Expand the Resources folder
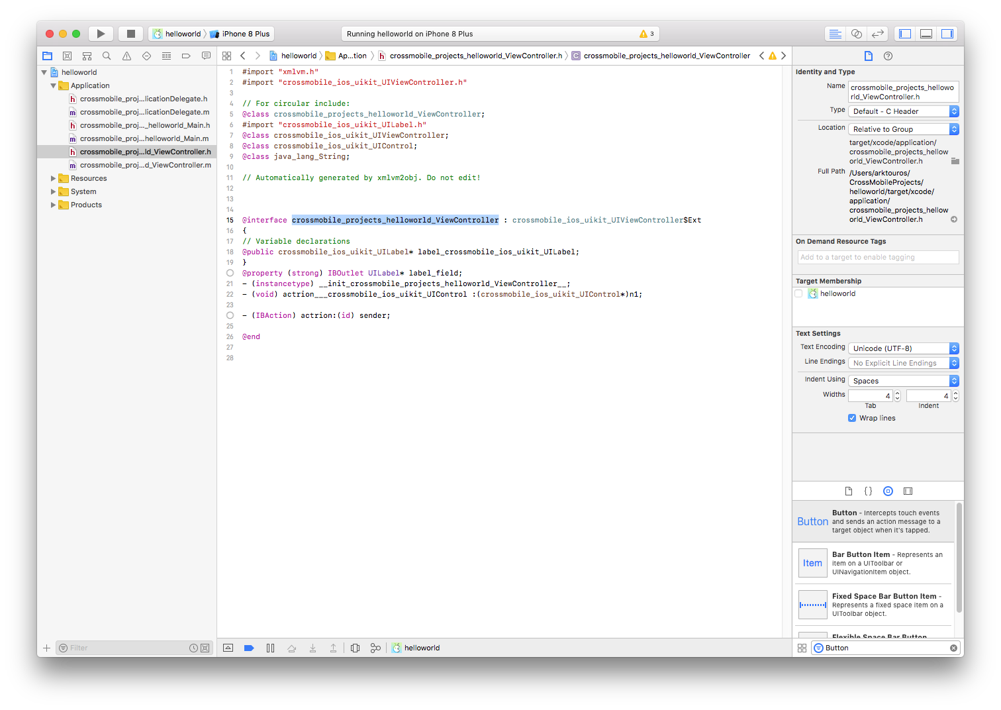 pos(54,178)
